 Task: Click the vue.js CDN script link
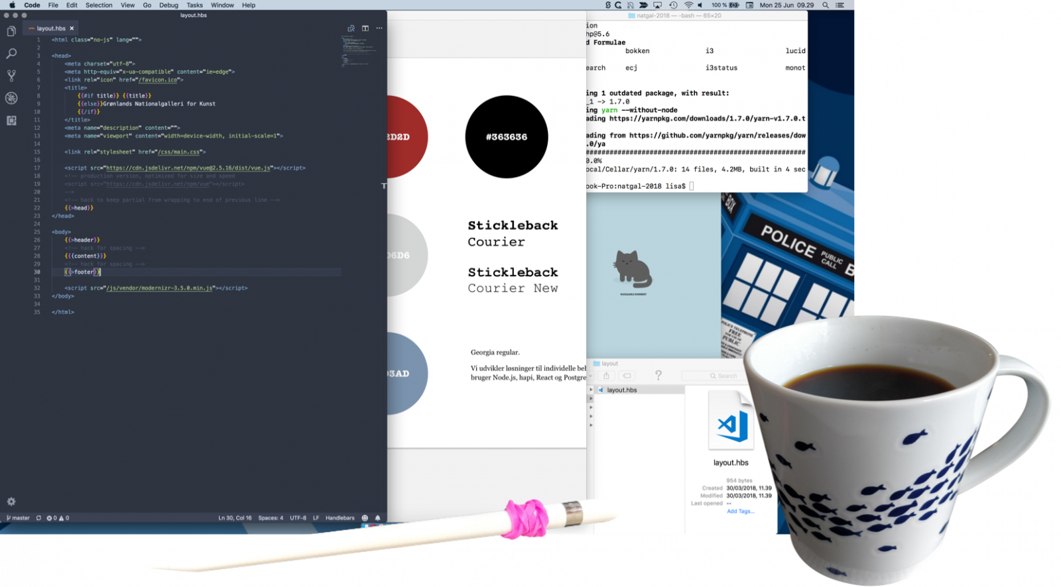(188, 168)
